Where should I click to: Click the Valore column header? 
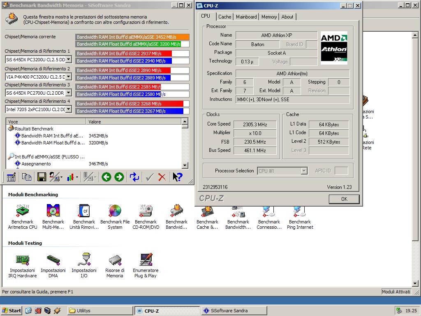pyautogui.click(x=134, y=122)
